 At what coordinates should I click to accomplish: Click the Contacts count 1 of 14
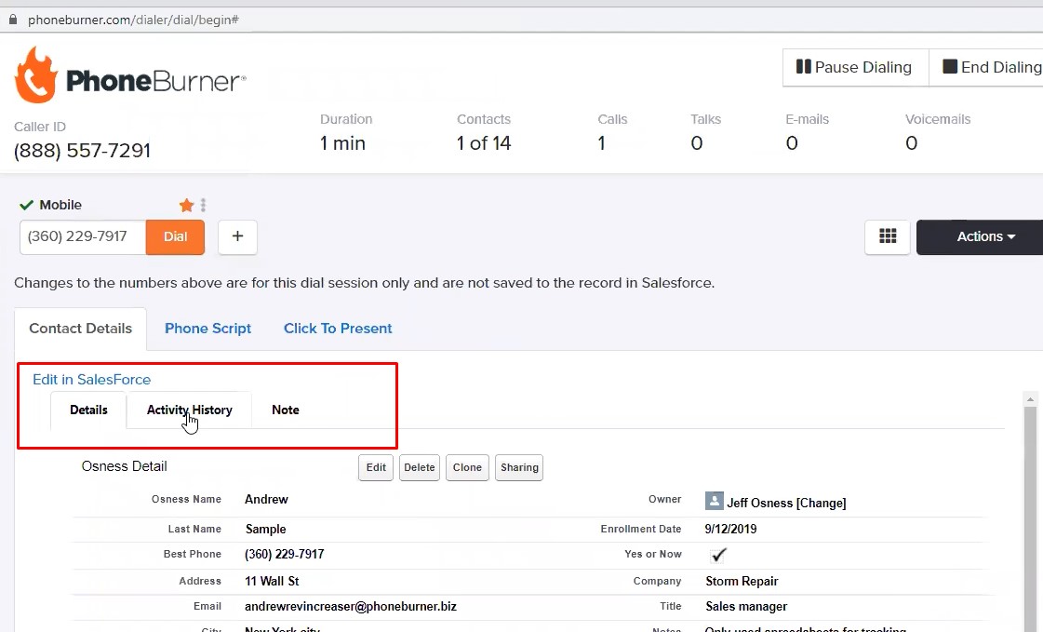(484, 143)
